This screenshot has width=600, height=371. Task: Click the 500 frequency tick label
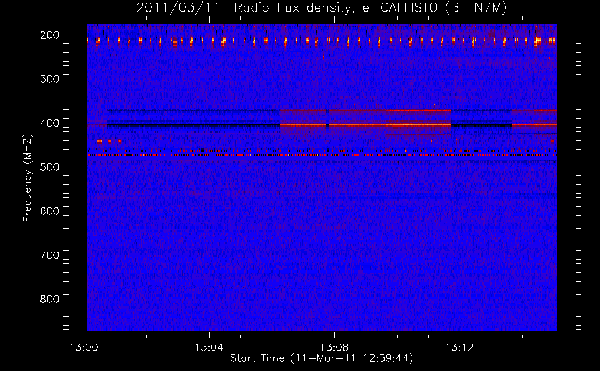(x=50, y=167)
